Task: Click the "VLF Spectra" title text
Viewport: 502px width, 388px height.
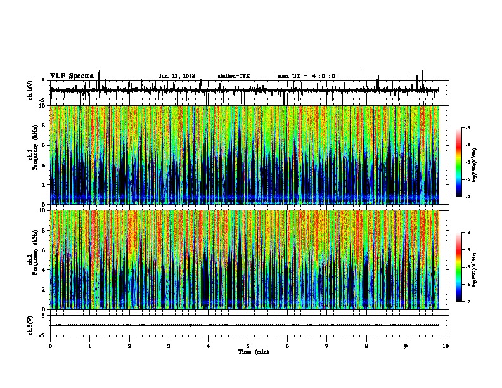Action: pyautogui.click(x=72, y=76)
